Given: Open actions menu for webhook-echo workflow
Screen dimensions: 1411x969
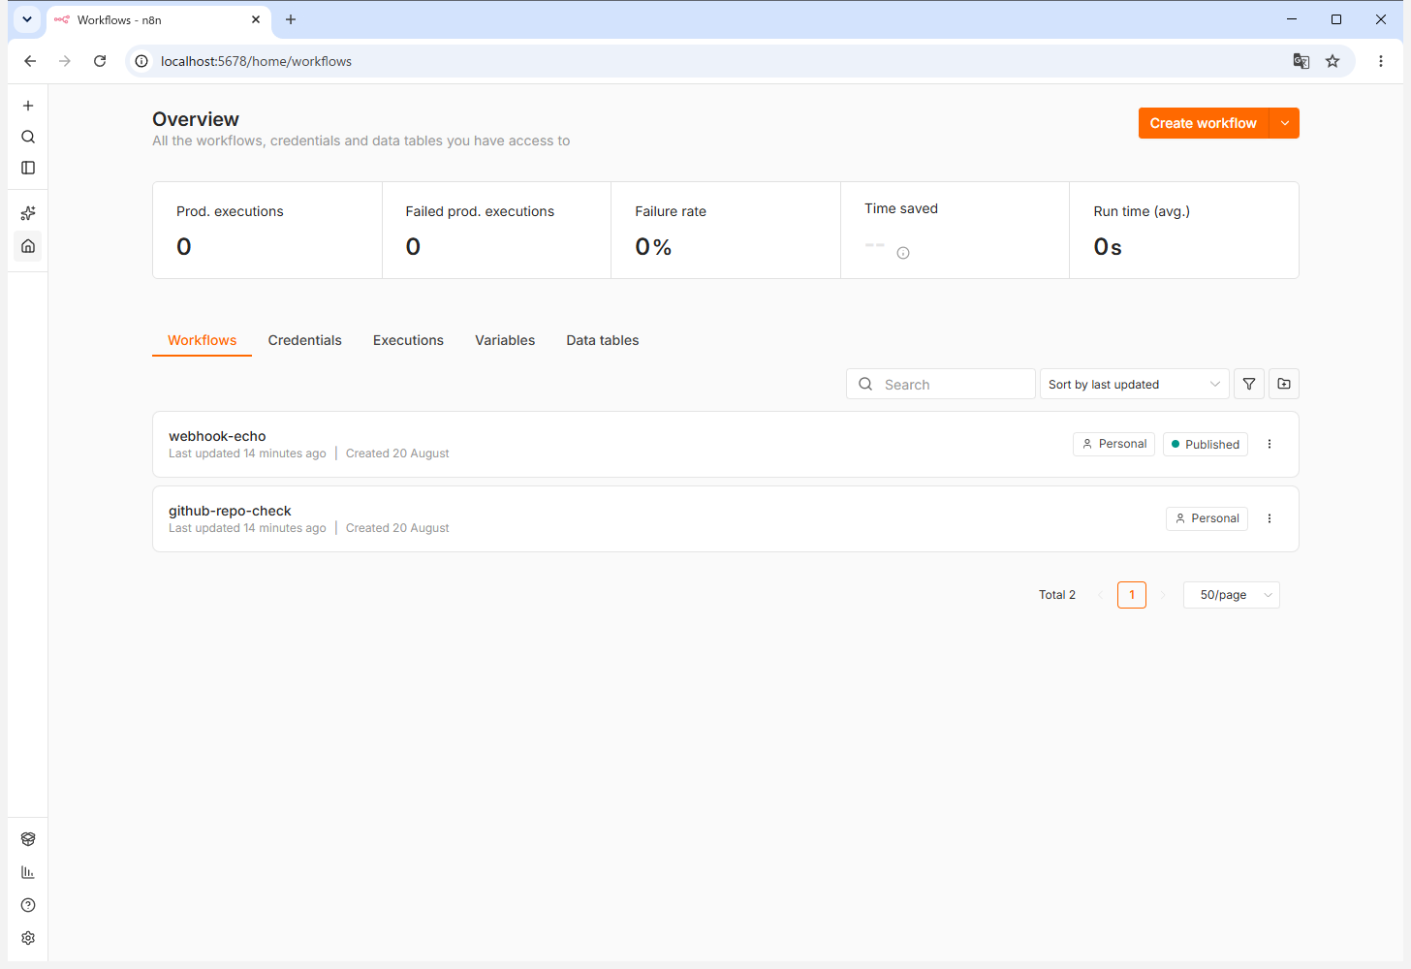Looking at the screenshot, I should pos(1270,444).
